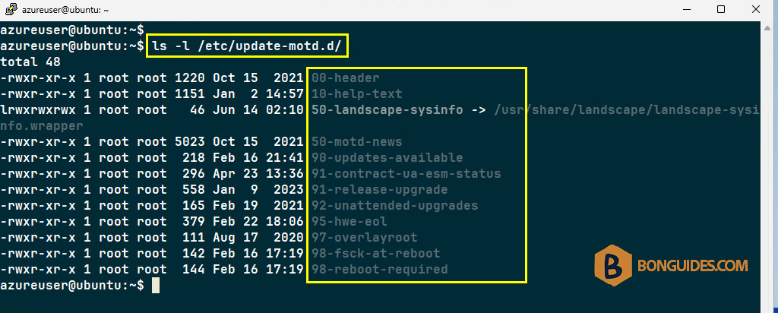
Task: Click the date 'Apr 23 13:36'
Action: [x=258, y=174]
